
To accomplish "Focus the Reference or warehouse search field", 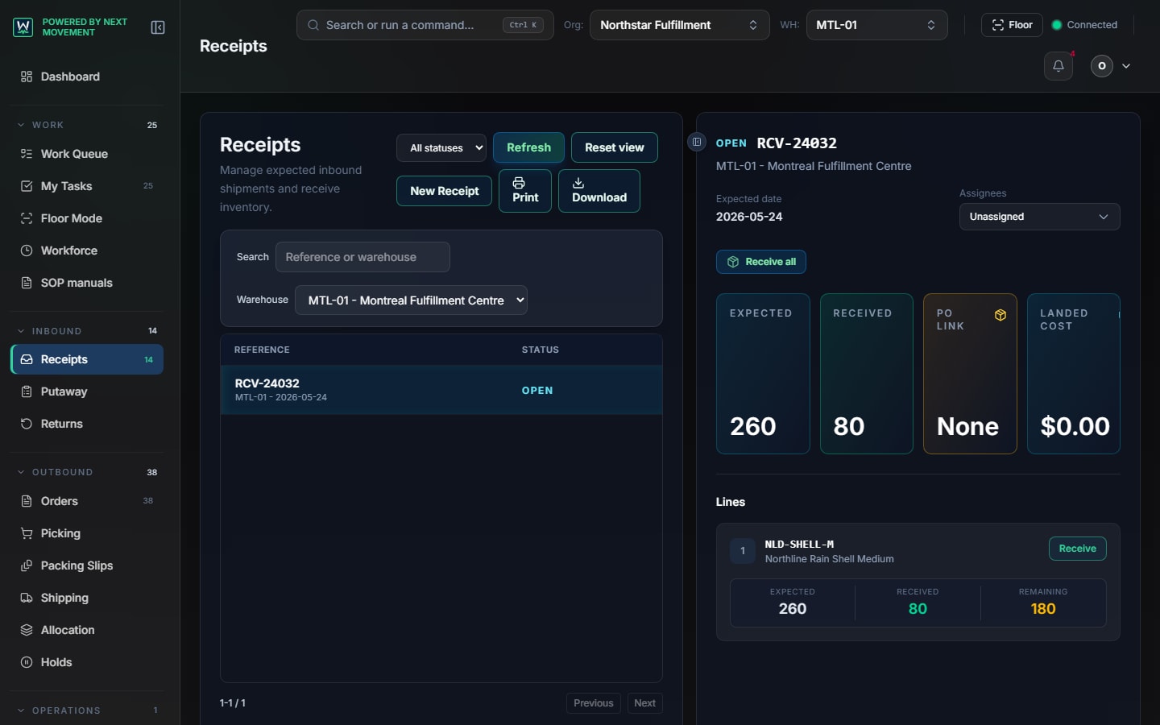I will (x=362, y=257).
